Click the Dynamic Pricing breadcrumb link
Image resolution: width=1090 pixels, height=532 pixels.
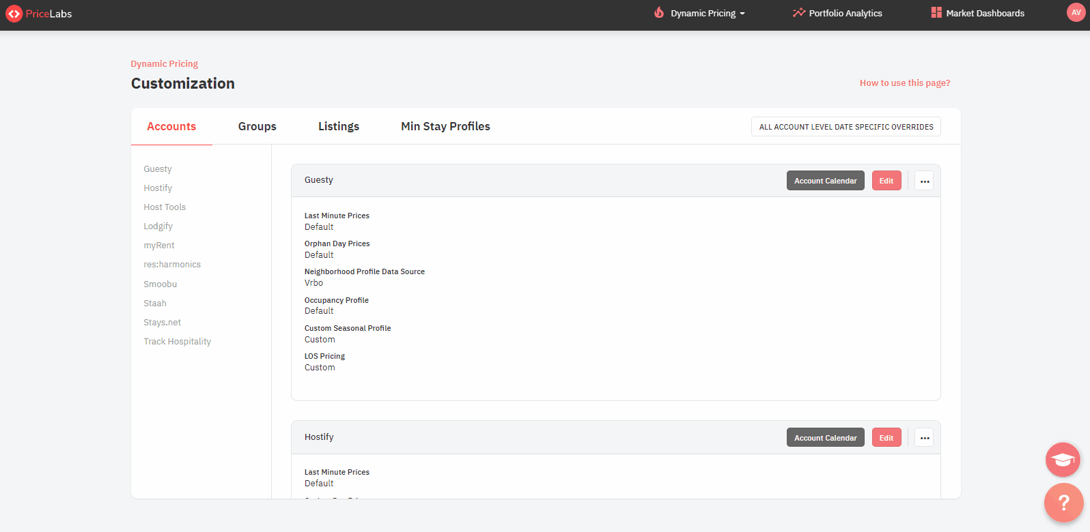tap(165, 64)
